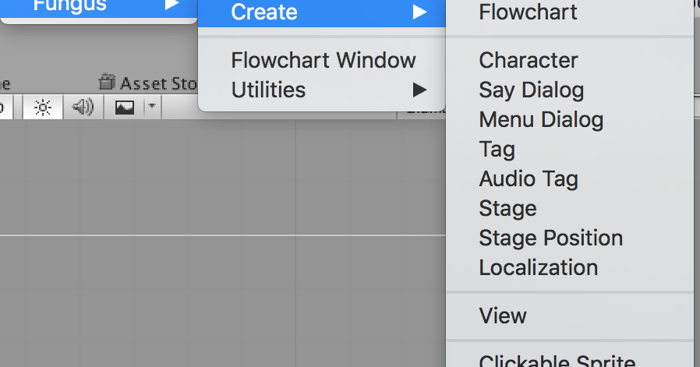Screen dimensions: 700x367
Task: Select the Tag menu item
Action: click(497, 149)
